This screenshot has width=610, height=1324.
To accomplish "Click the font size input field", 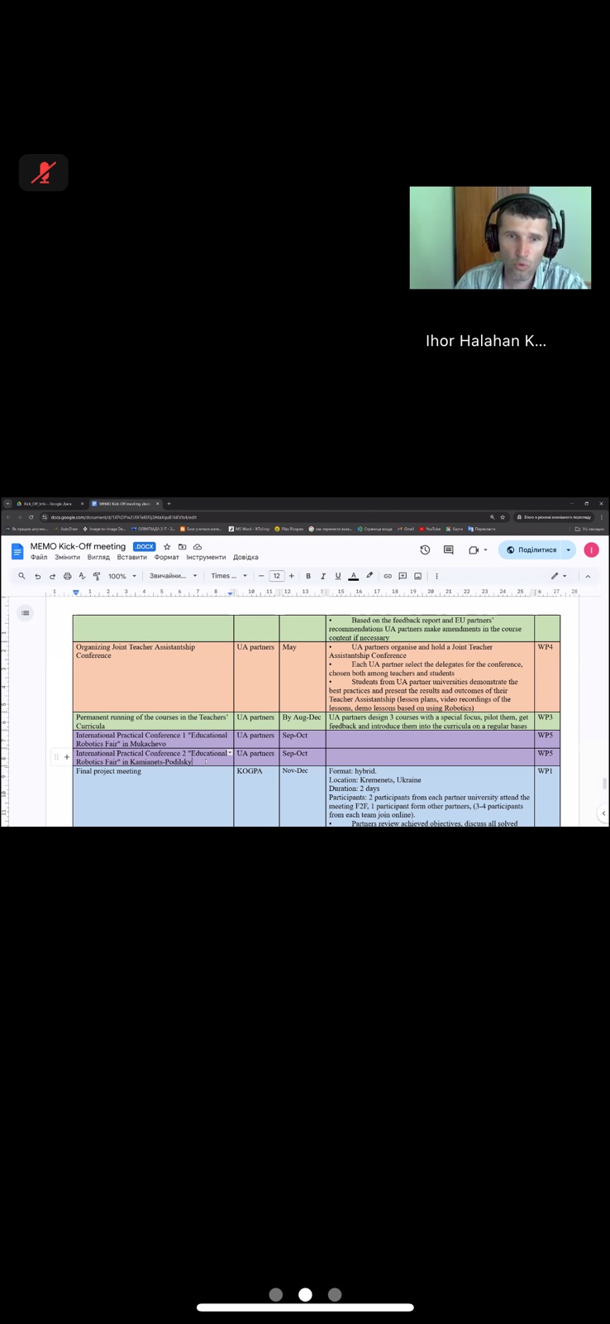I will [x=276, y=576].
